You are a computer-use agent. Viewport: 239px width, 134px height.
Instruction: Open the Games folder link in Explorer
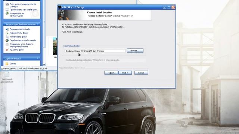point(13,64)
